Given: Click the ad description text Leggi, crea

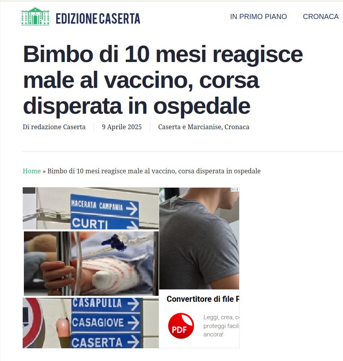Looking at the screenshot, I should pyautogui.click(x=221, y=326).
